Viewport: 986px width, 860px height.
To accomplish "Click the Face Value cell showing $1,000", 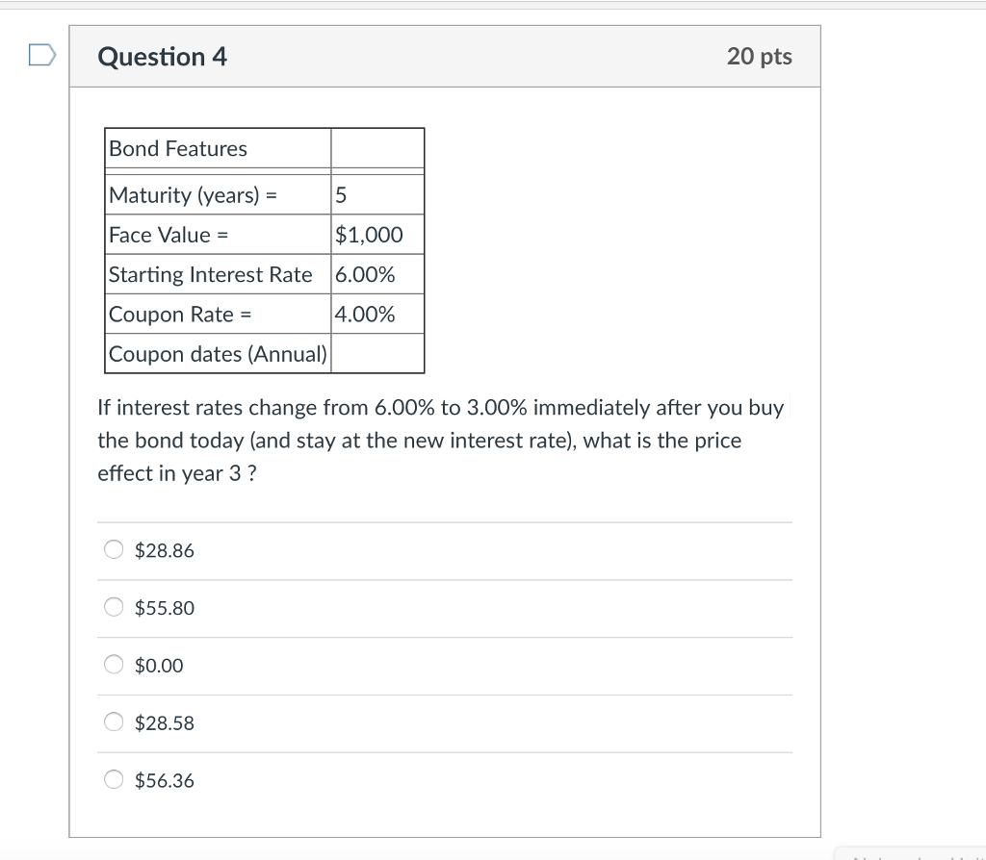I will click(370, 234).
